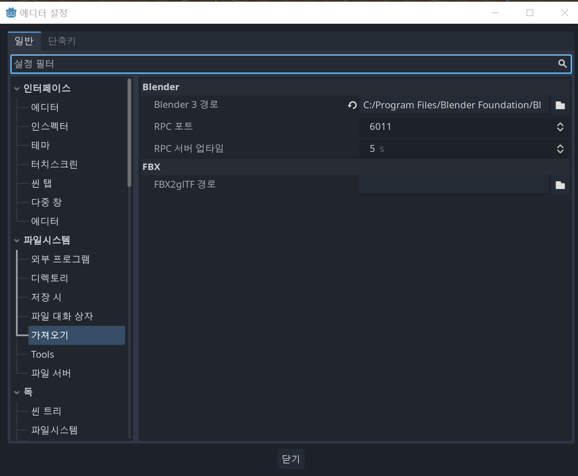Focus the 설정 필터 search field

point(291,64)
